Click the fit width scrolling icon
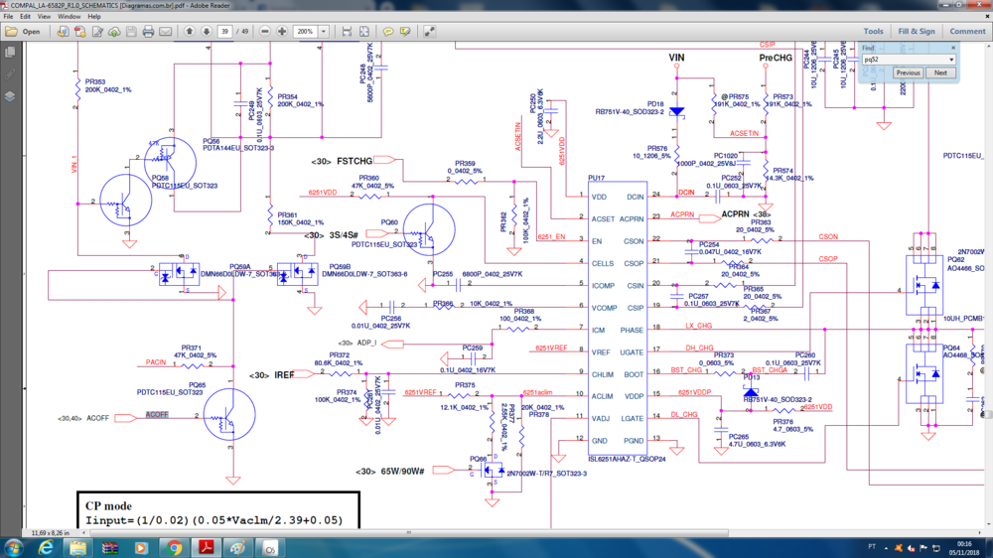The height and width of the screenshot is (558, 993). point(347,31)
